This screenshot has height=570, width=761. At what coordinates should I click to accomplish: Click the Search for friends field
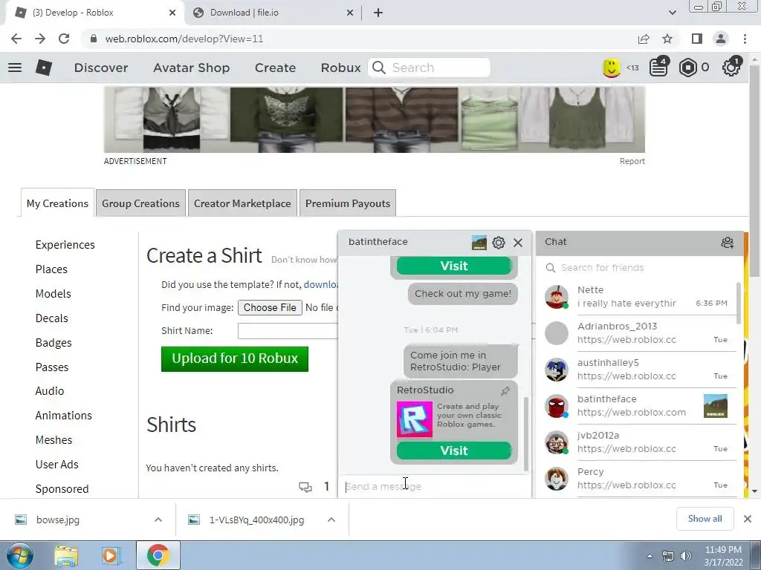[x=638, y=267]
